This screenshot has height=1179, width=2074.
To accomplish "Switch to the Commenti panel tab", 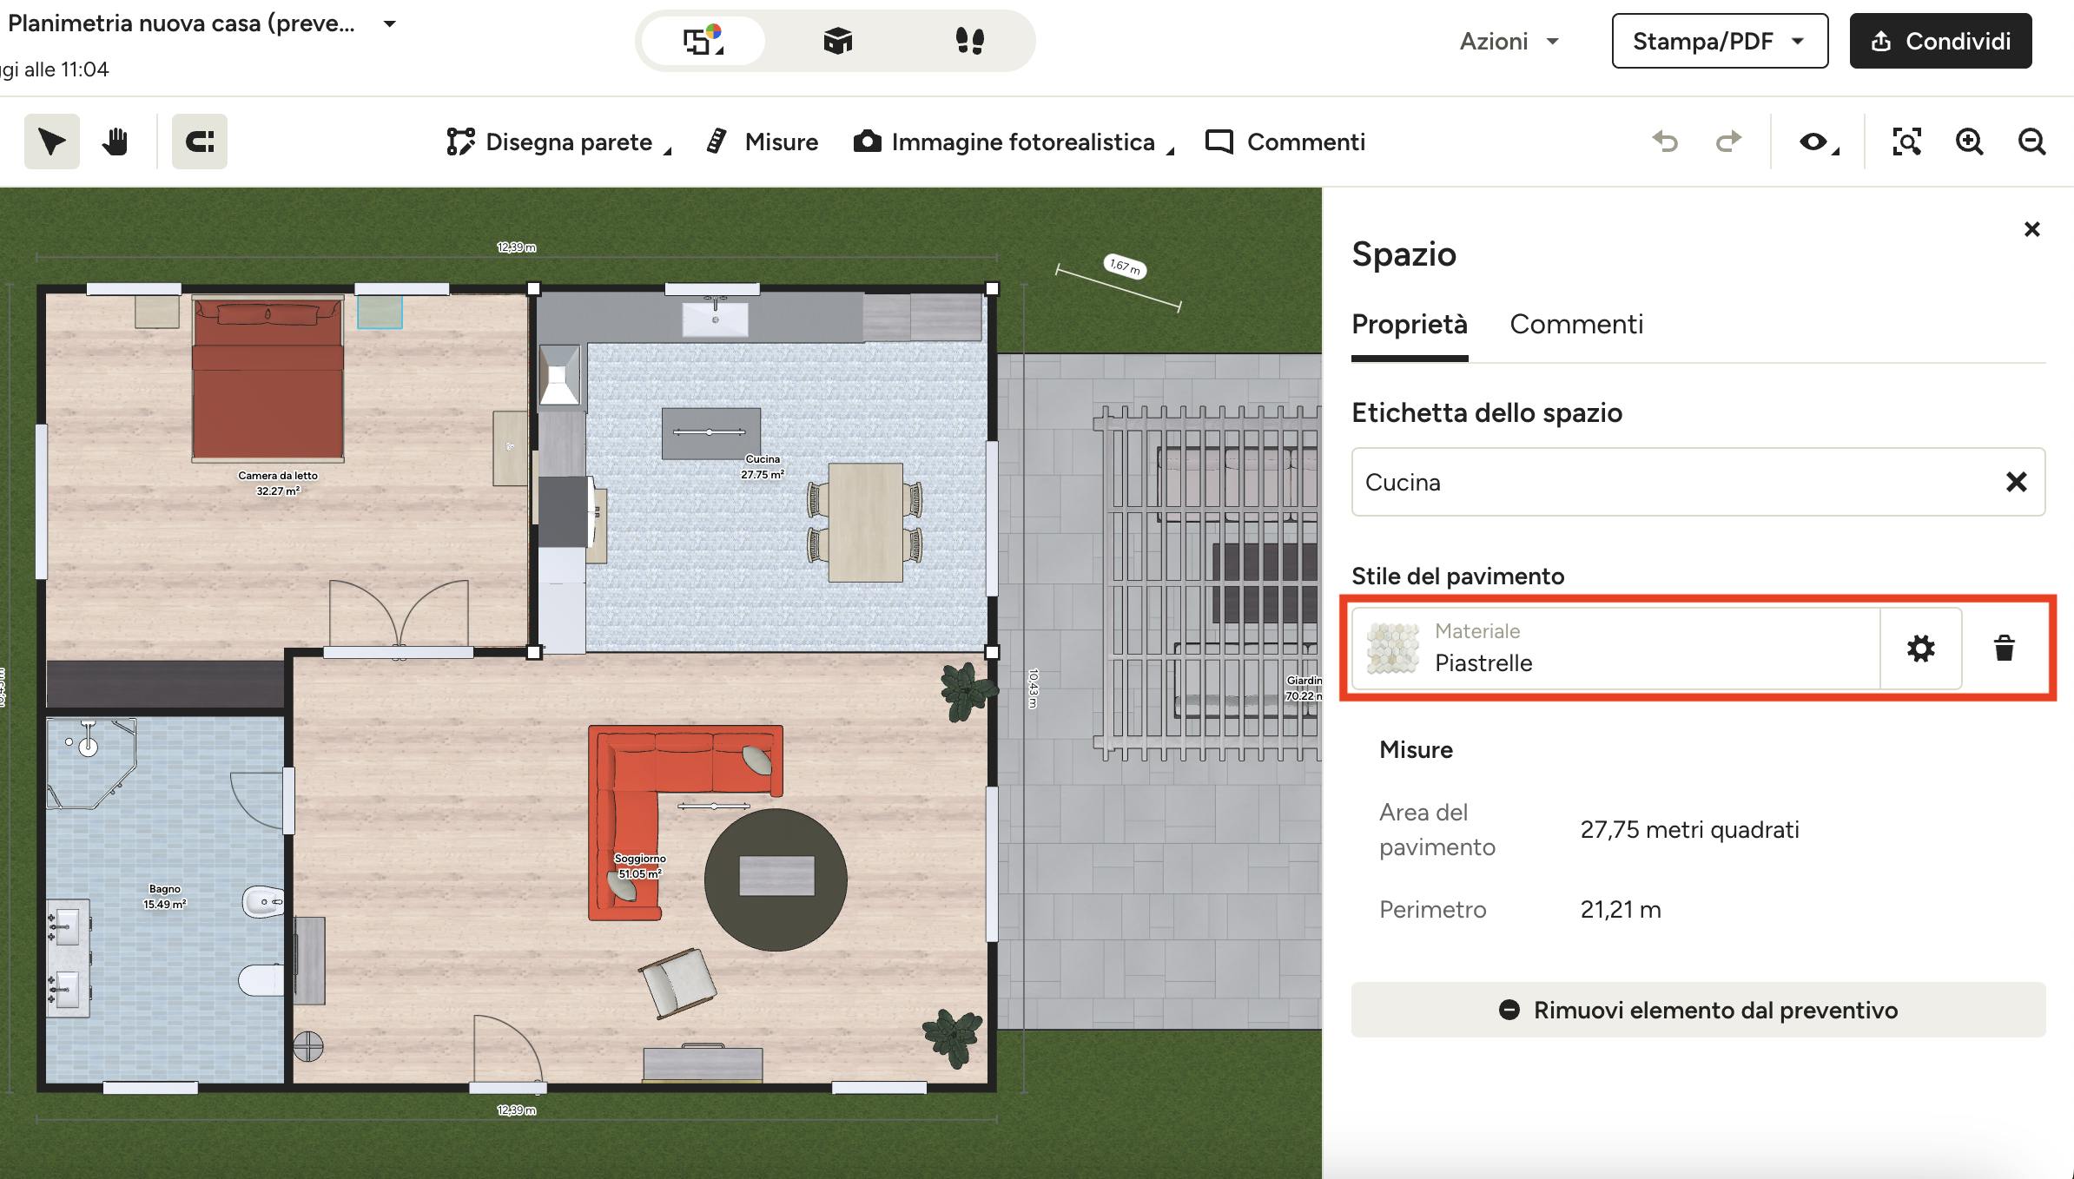I will click(x=1576, y=324).
